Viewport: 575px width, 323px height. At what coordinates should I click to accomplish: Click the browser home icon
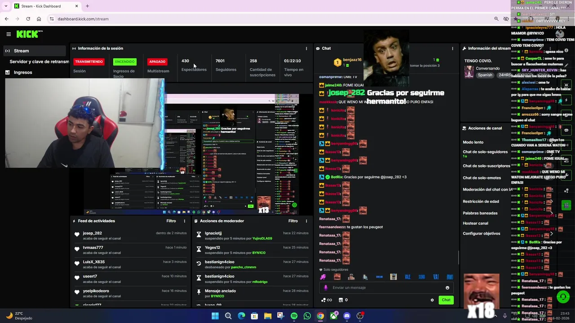[39, 19]
